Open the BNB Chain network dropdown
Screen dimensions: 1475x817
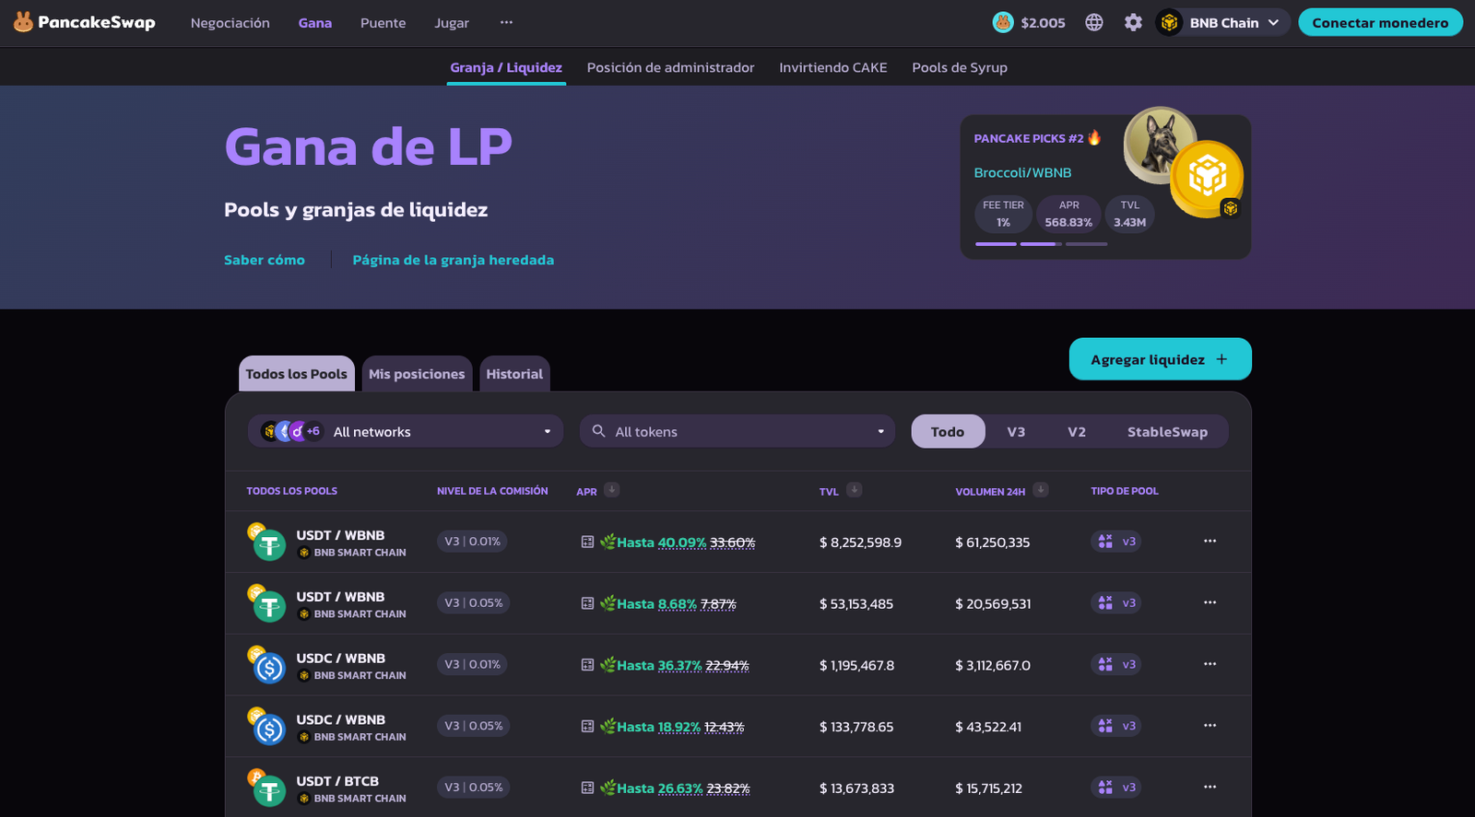pos(1221,22)
